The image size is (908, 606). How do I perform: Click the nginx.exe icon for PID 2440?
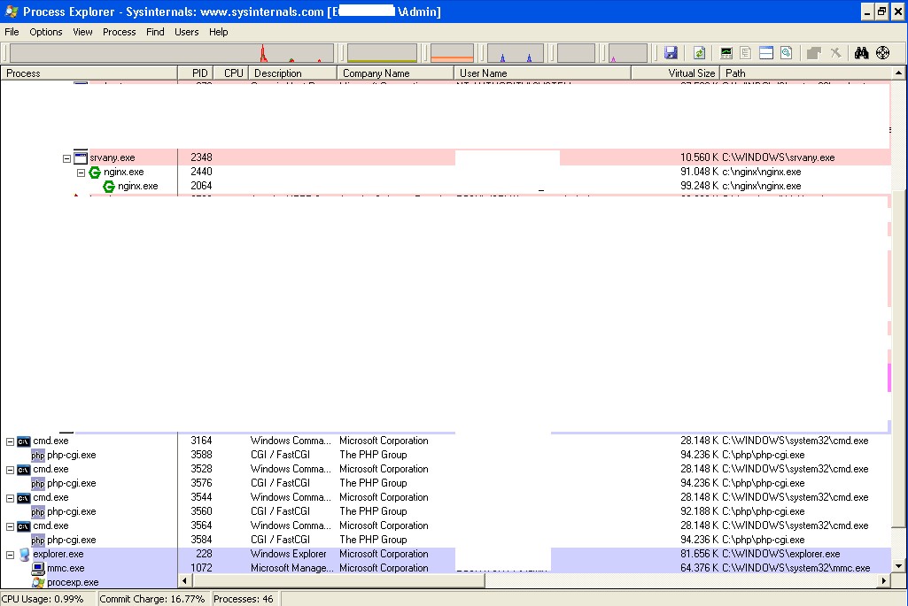(x=95, y=172)
